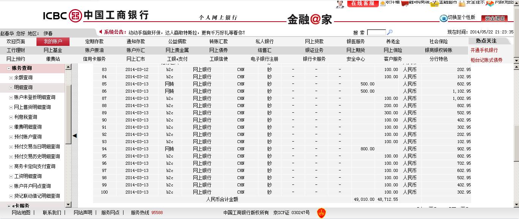Screen dimensions: 519x219
Task: Click the 开通手机银行 hot link
Action: click(x=484, y=50)
